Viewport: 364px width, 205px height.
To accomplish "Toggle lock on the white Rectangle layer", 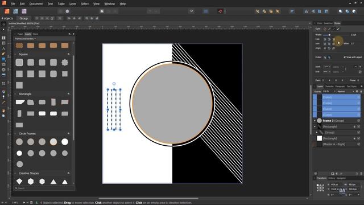I will 354,138.
